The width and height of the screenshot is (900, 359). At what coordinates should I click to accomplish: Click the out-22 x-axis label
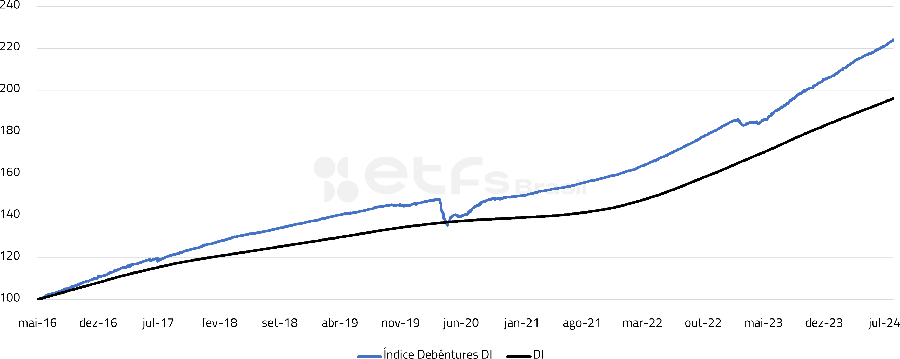(x=703, y=323)
